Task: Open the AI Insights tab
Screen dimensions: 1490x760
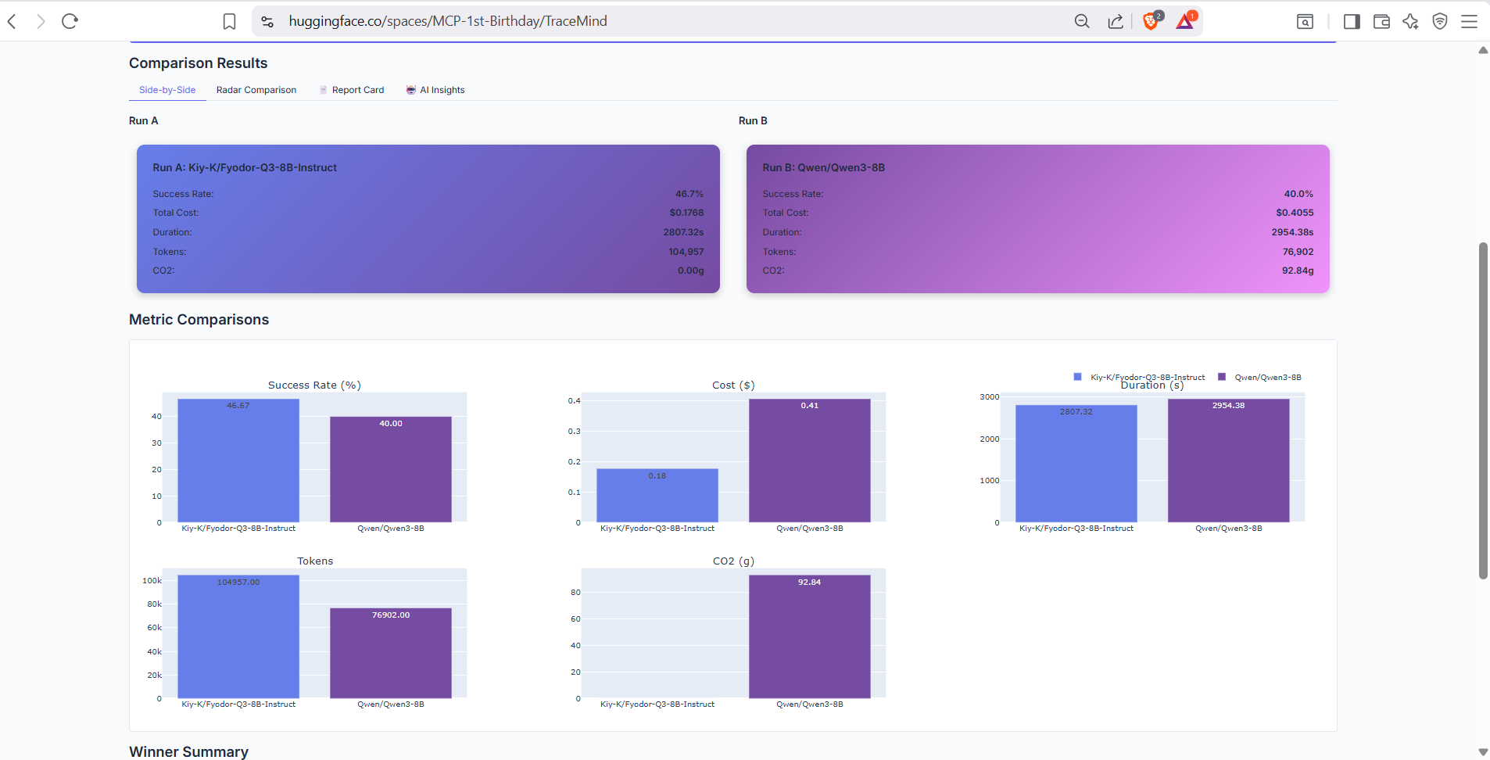Action: [x=435, y=90]
